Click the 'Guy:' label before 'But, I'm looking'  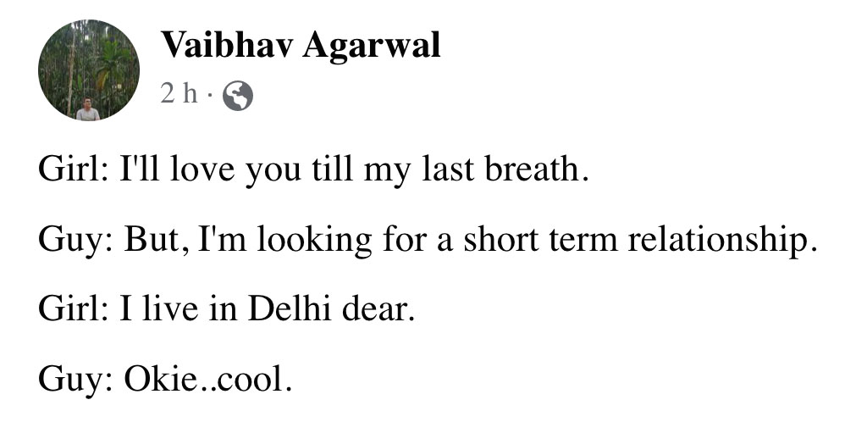[75, 241]
